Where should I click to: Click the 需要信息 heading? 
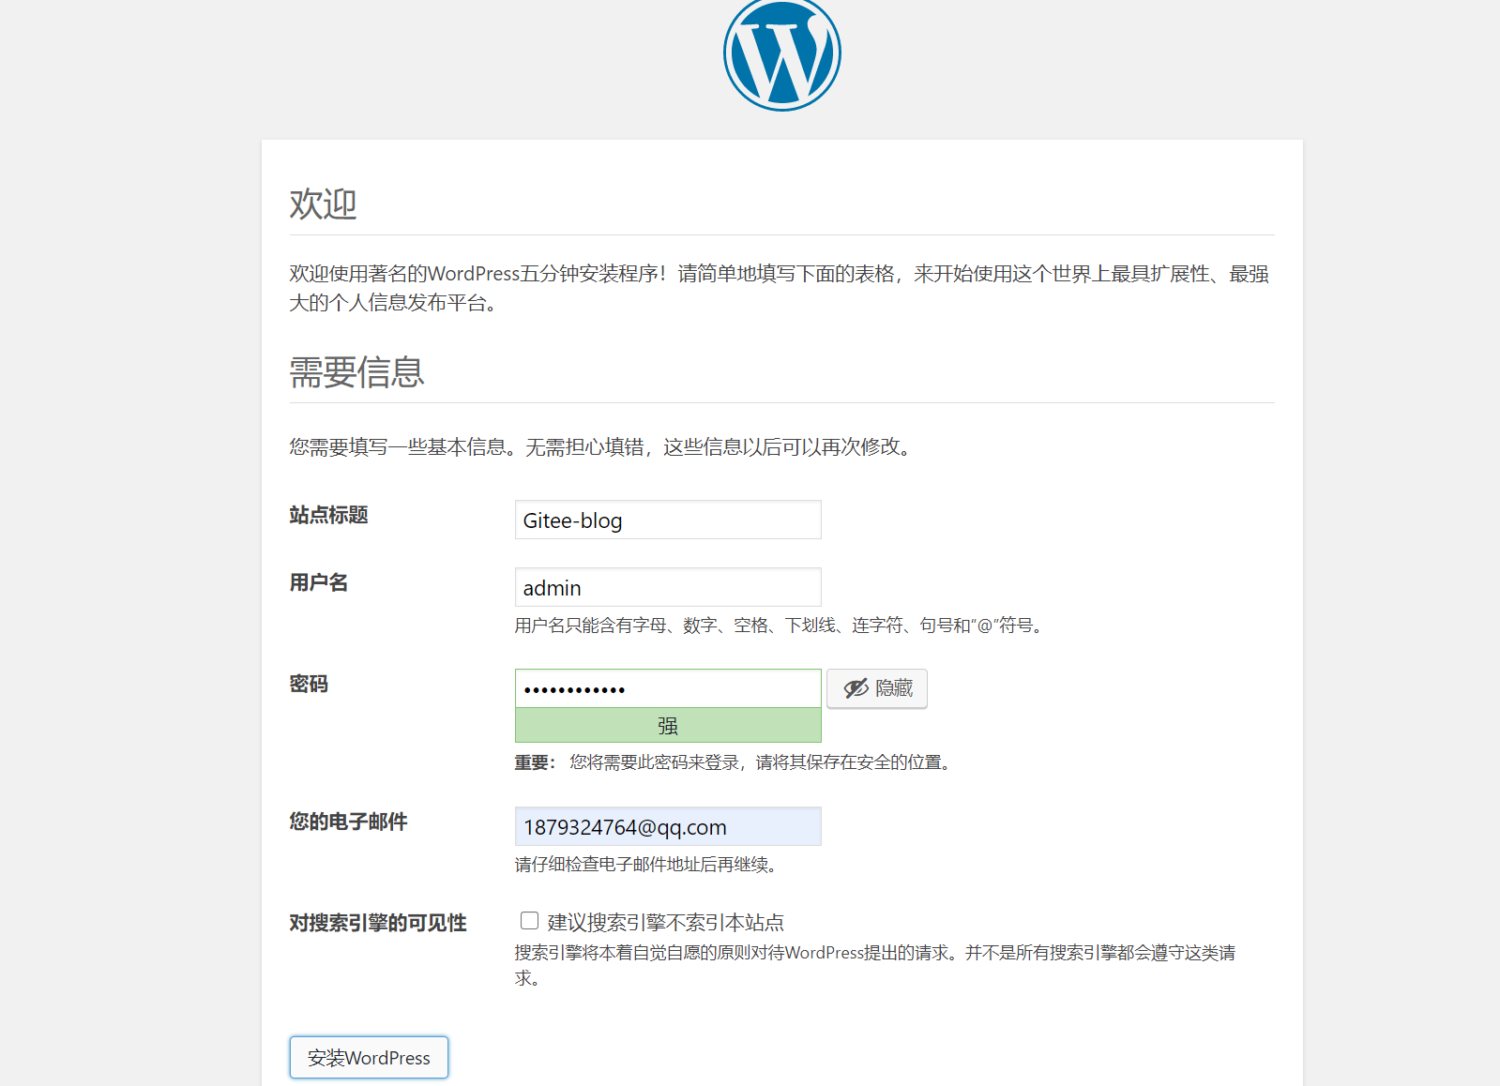[356, 372]
